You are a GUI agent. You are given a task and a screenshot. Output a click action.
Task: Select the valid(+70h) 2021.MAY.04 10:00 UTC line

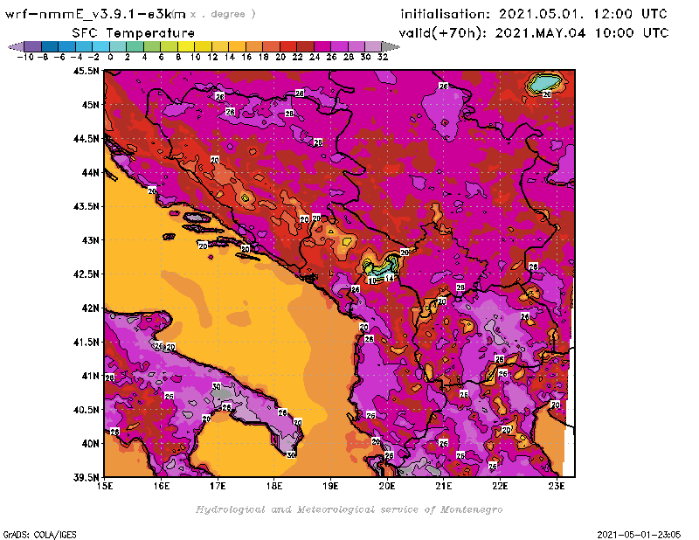coord(534,32)
